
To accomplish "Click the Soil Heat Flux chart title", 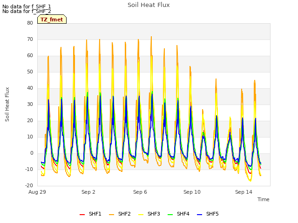I will click(x=149, y=5).
